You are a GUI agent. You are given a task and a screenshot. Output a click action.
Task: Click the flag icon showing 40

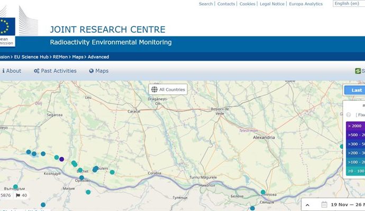click(x=18, y=195)
